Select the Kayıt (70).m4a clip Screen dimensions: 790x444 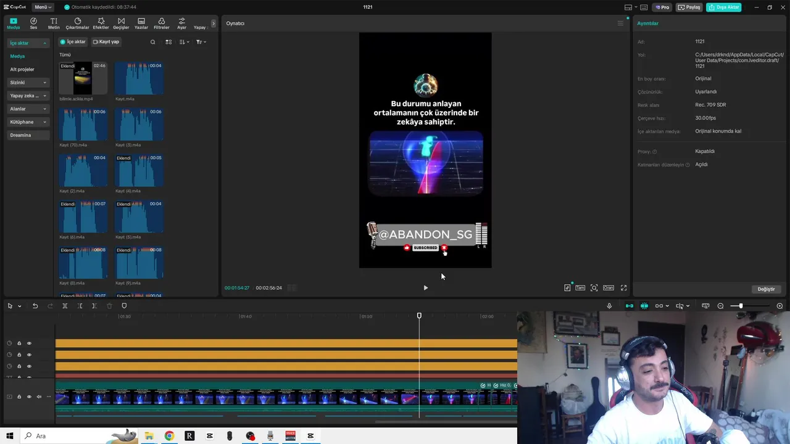tap(83, 124)
